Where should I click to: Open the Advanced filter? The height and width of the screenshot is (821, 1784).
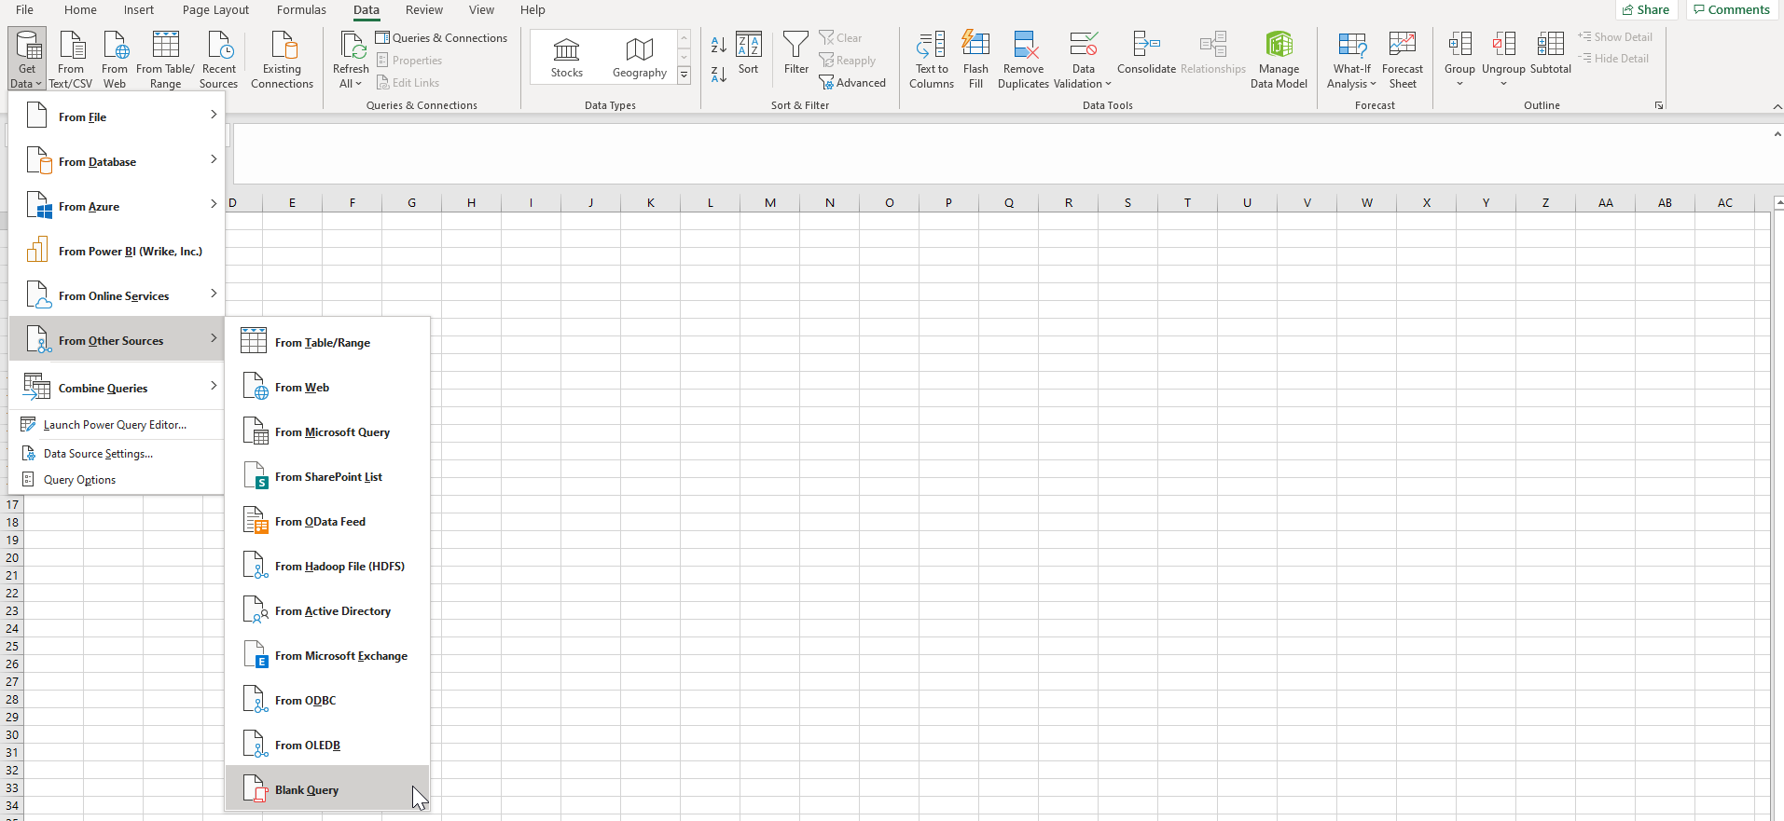(x=852, y=83)
